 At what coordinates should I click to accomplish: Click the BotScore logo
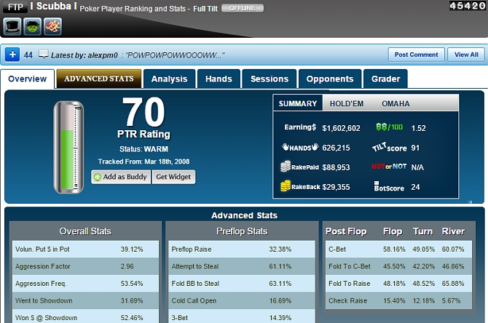click(389, 186)
